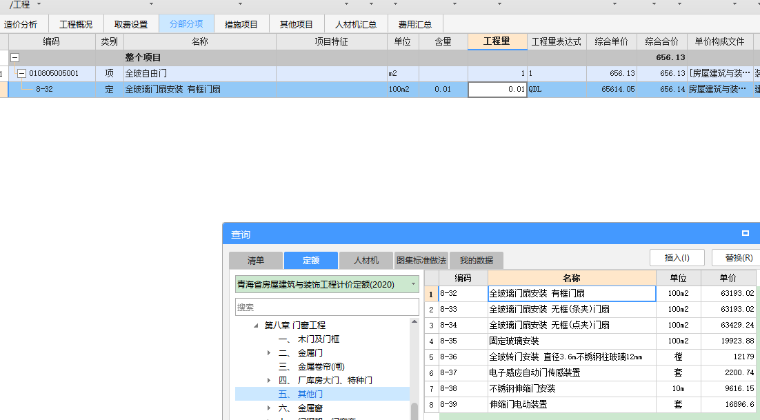This screenshot has width=760, height=420.
Task: Click the 替换(R) button
Action: click(738, 258)
